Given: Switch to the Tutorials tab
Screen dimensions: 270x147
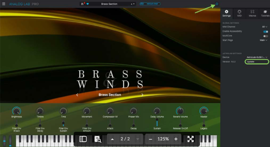Looking at the screenshot, I should 265,13.
